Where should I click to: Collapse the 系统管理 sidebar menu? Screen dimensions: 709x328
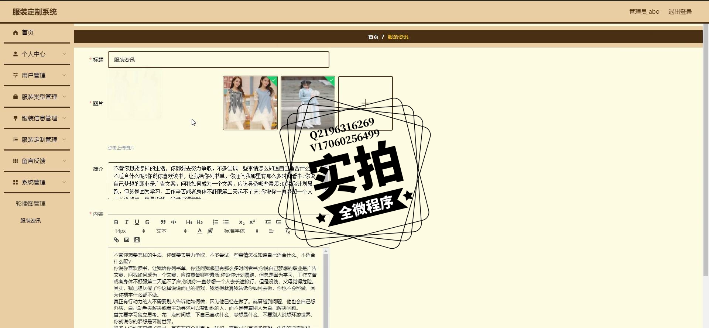(x=37, y=182)
